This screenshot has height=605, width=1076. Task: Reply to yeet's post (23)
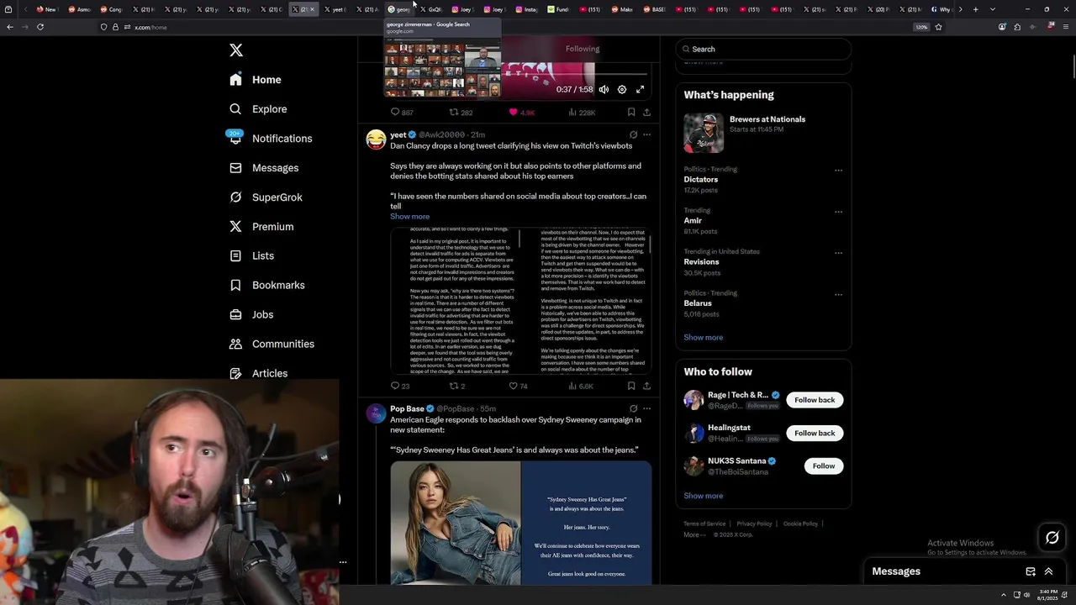pyautogui.click(x=400, y=386)
